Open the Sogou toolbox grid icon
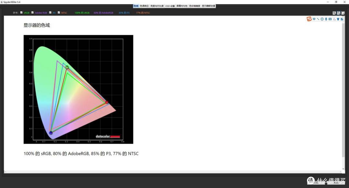349x188 pixels. point(342,19)
